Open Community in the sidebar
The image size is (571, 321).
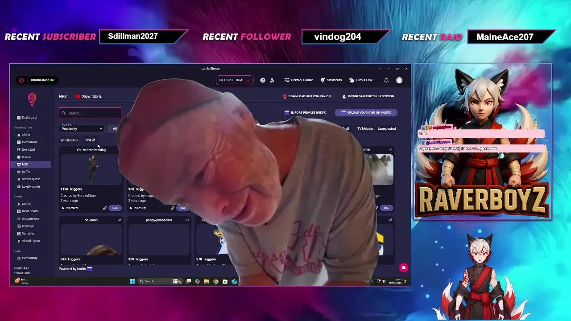point(27,258)
